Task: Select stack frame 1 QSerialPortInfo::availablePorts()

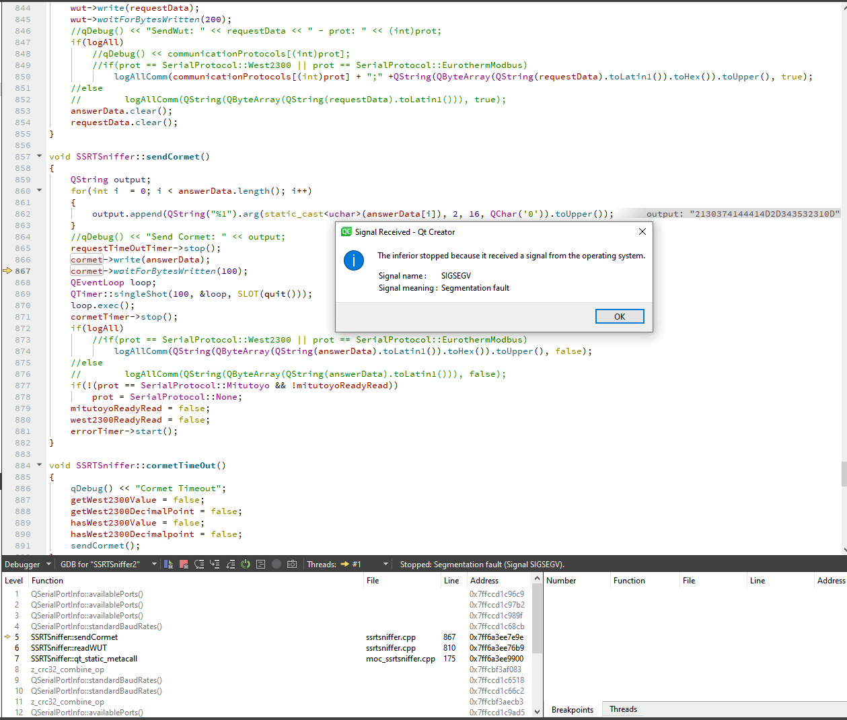Action: (x=266, y=593)
